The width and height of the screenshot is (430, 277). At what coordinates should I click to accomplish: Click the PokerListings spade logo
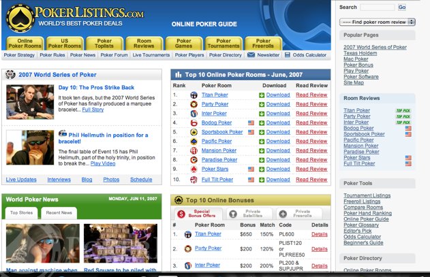point(20,18)
